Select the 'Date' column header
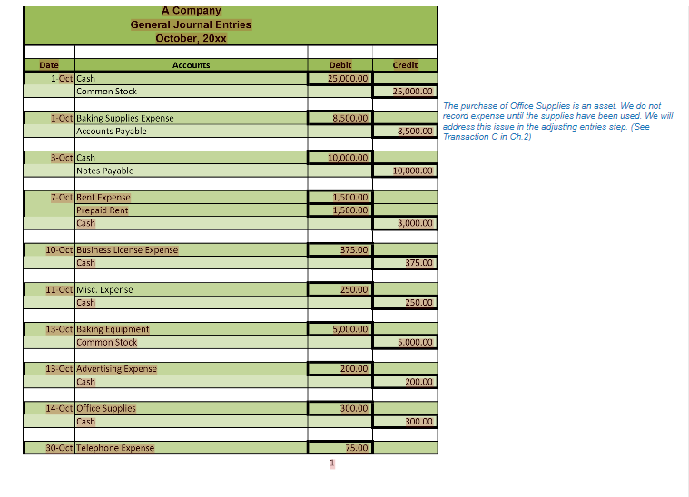Screen dimensions: 689x497 click(49, 65)
